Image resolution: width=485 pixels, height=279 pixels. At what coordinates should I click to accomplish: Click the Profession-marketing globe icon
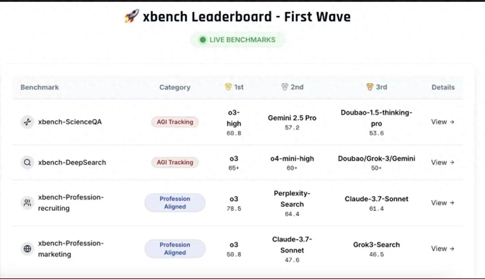click(x=27, y=249)
